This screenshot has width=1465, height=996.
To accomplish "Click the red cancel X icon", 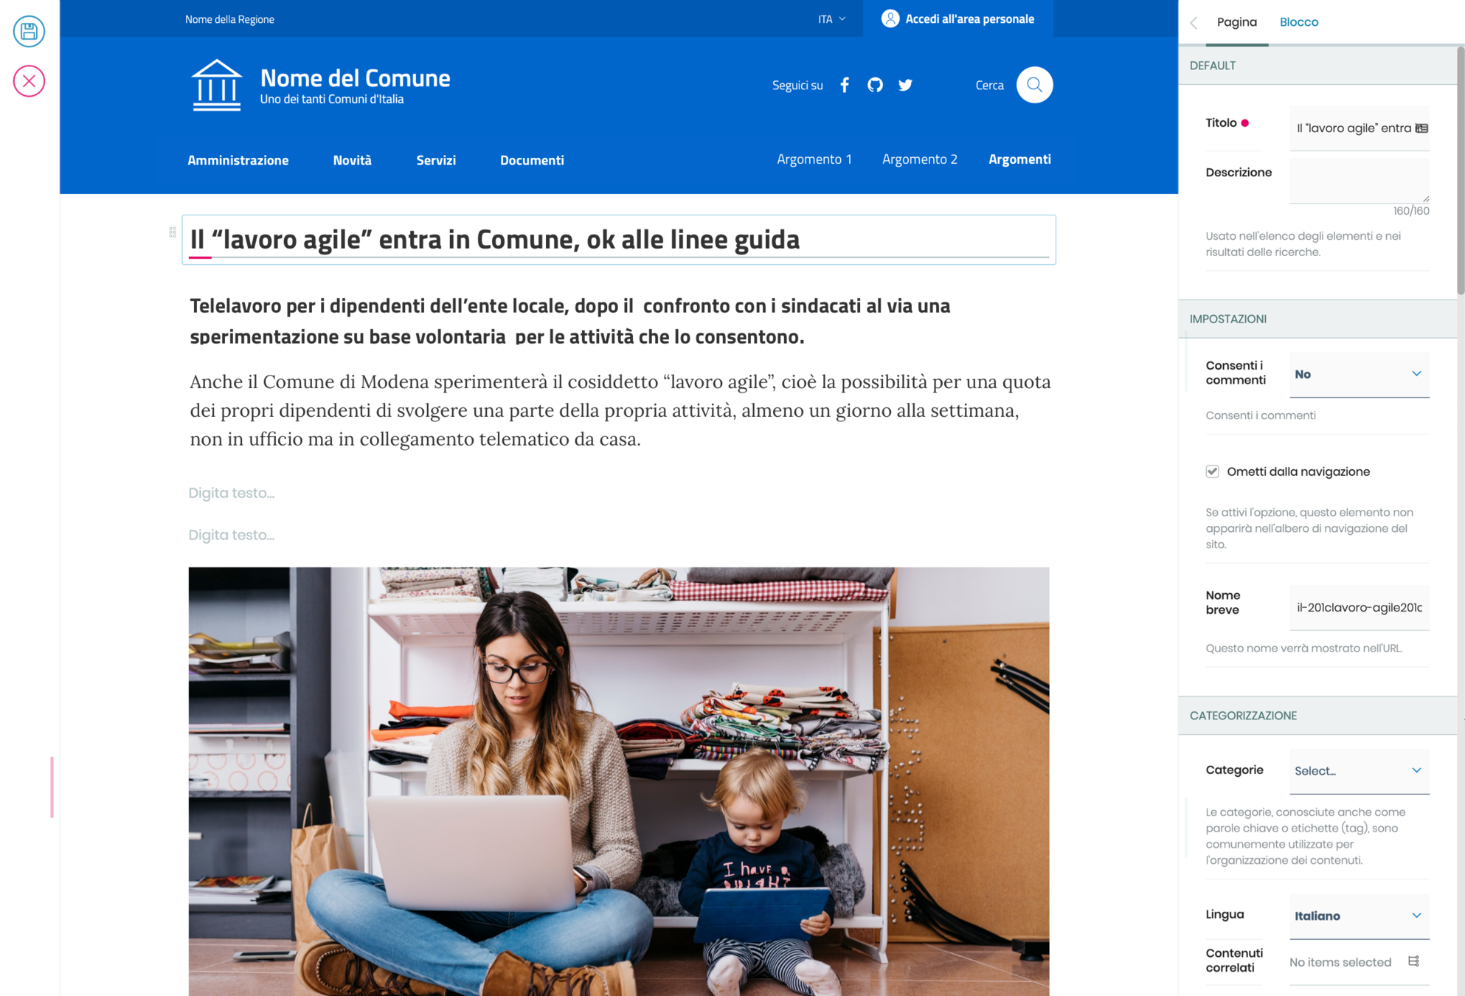I will 29,81.
